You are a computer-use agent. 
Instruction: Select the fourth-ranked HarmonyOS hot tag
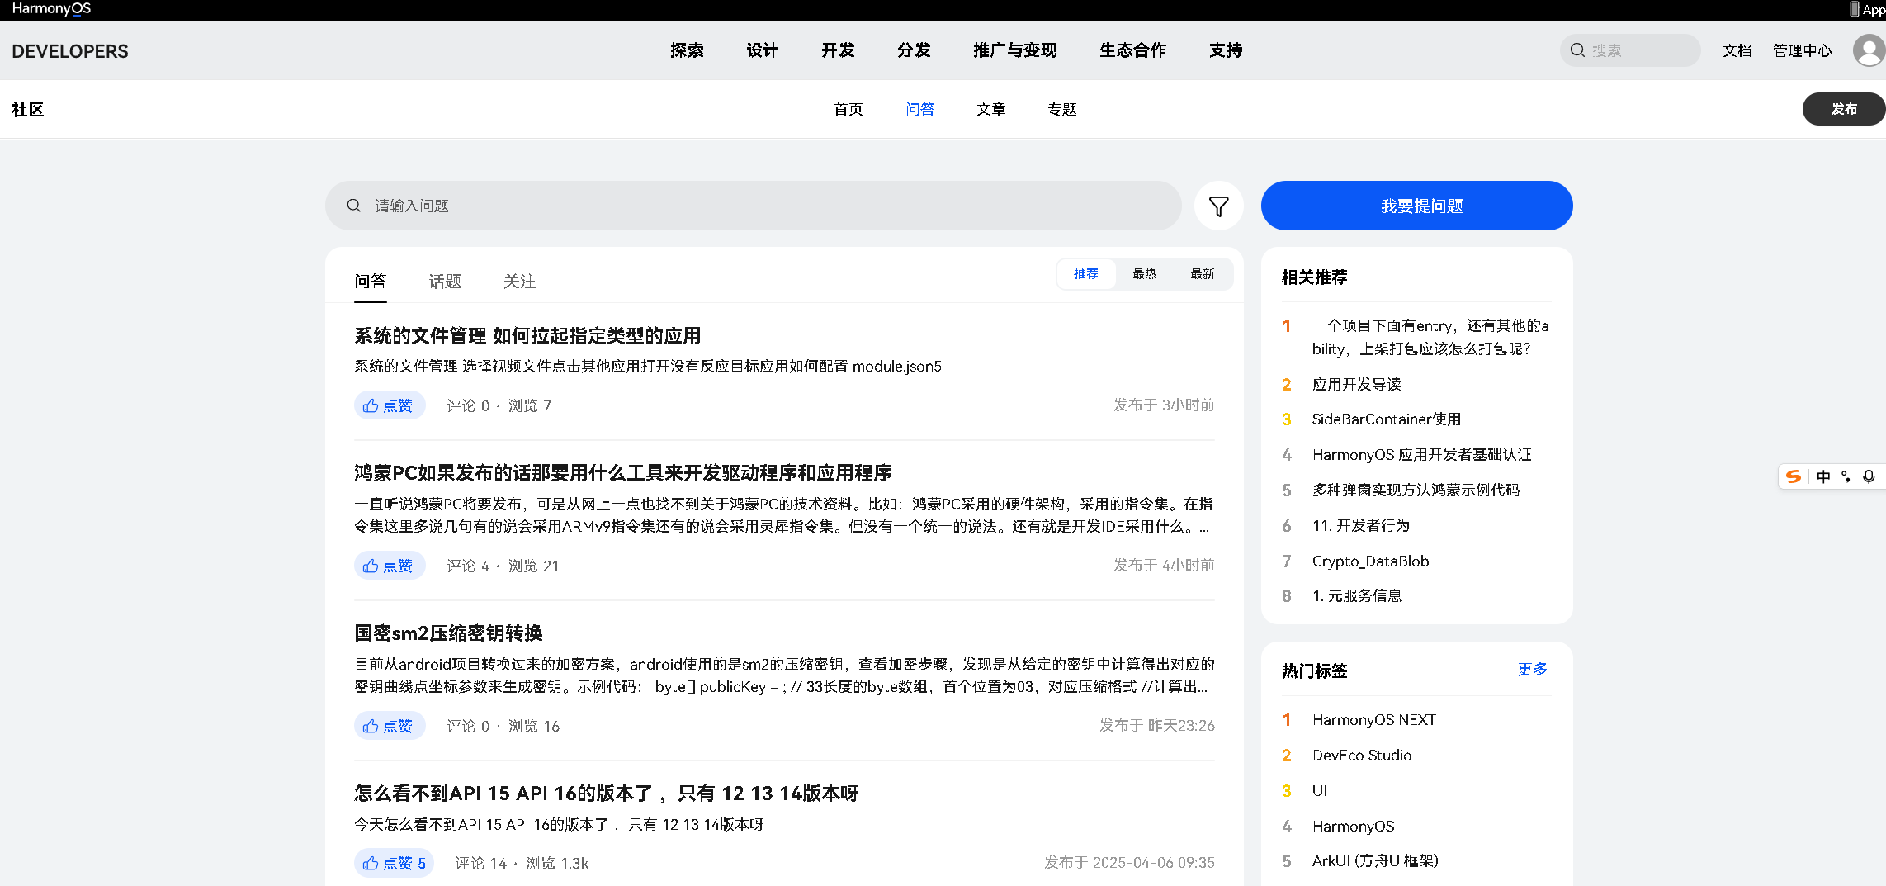[1353, 827]
